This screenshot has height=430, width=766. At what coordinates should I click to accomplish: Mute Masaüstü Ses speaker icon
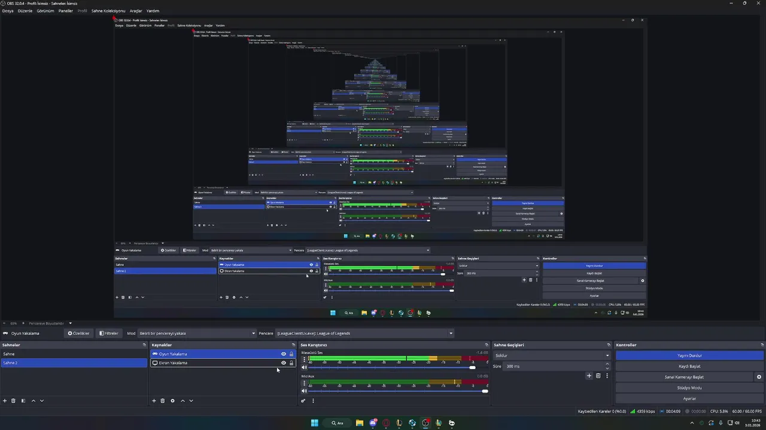304,367
